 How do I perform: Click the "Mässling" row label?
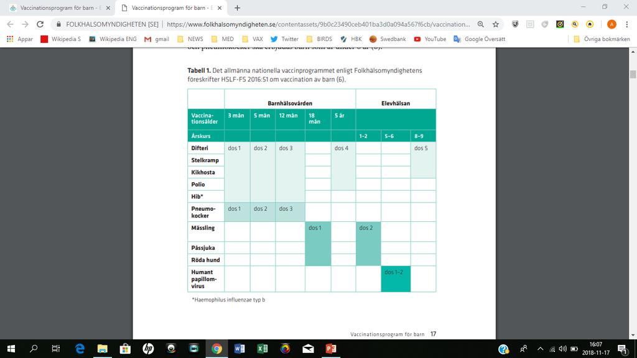click(203, 227)
